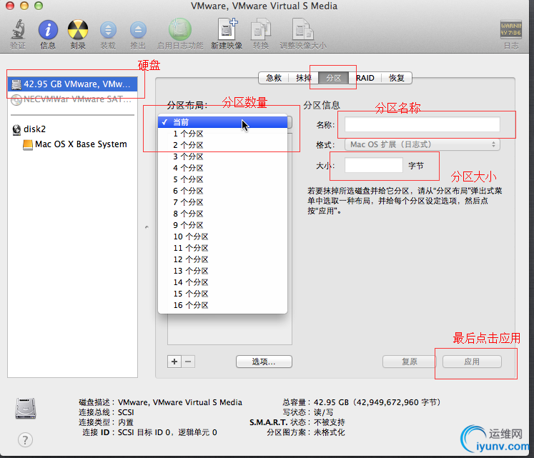Choose 10 个分区 from layout menu
This screenshot has height=458, width=534.
[223, 237]
